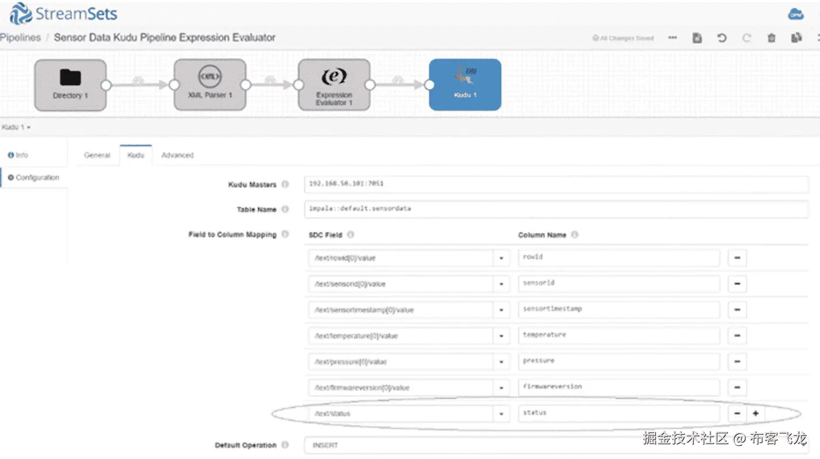Open the cloud icon at top right
The height and width of the screenshot is (459, 820).
coord(796,14)
